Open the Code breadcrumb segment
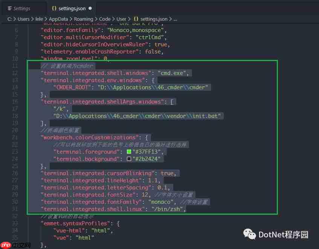 (105, 19)
